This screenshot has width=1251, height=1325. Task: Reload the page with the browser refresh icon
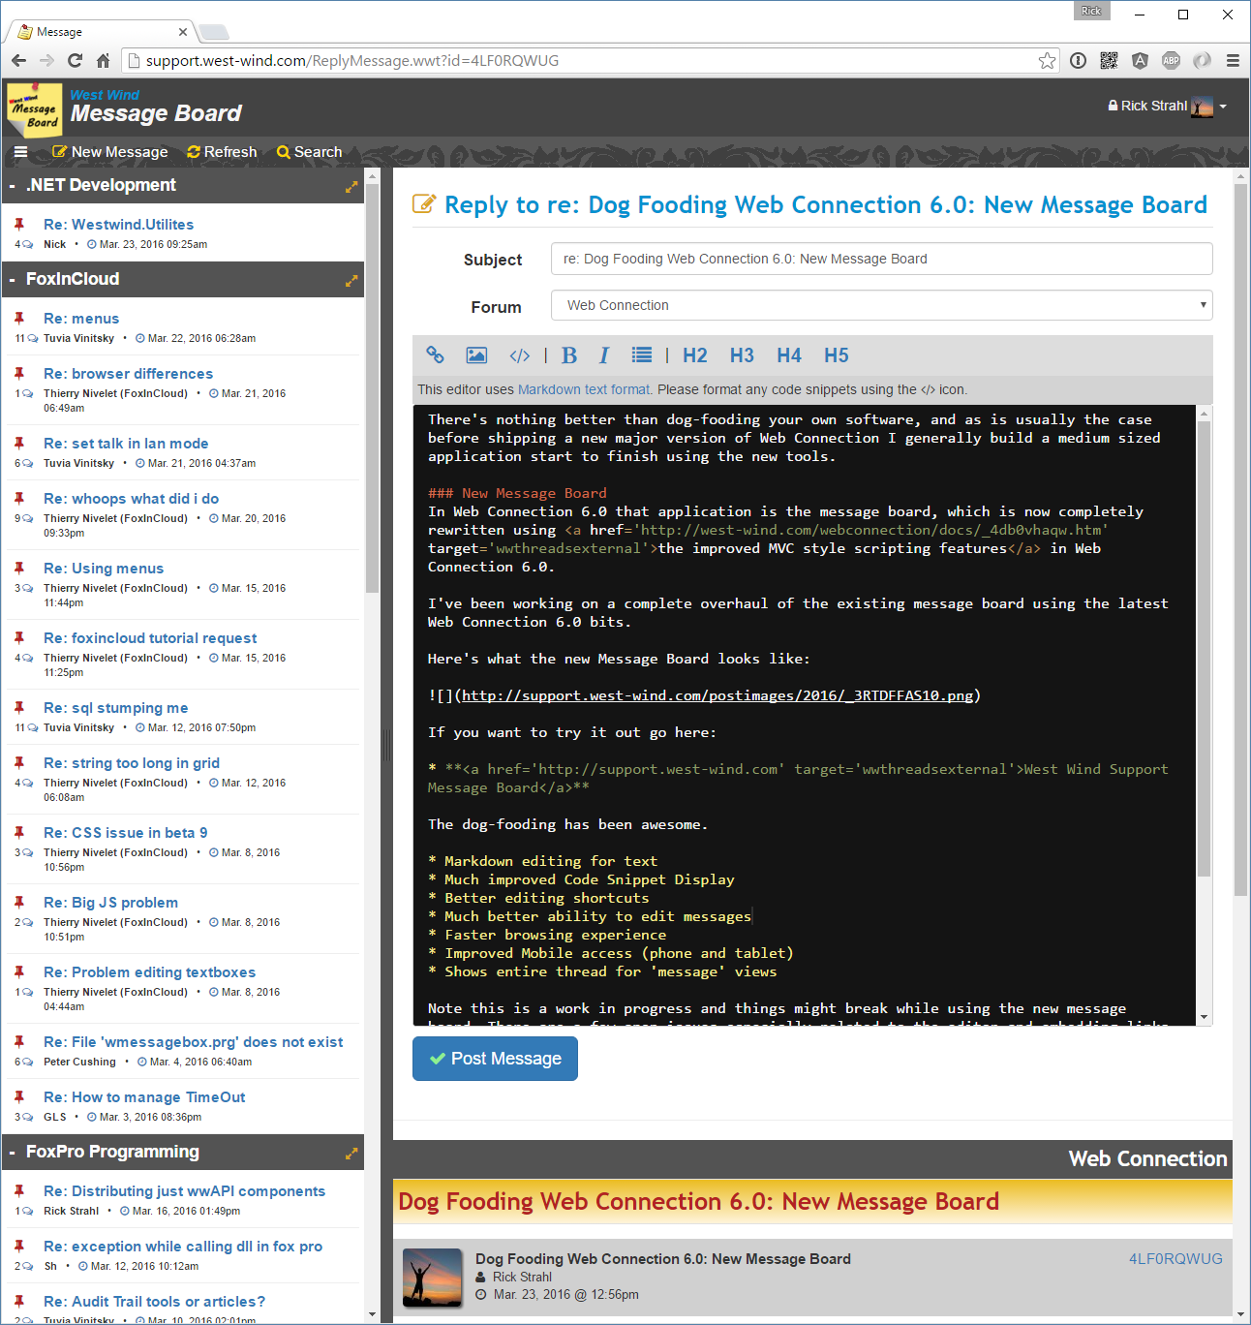(75, 60)
